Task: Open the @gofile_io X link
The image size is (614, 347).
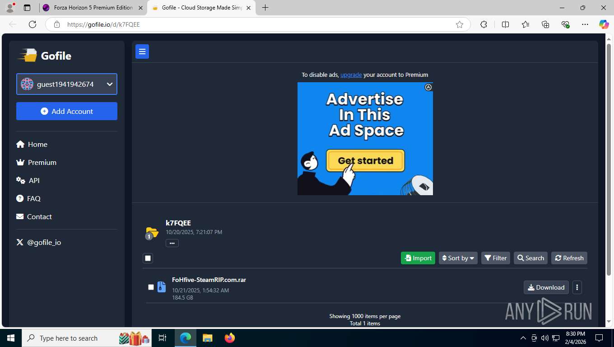Action: click(39, 242)
